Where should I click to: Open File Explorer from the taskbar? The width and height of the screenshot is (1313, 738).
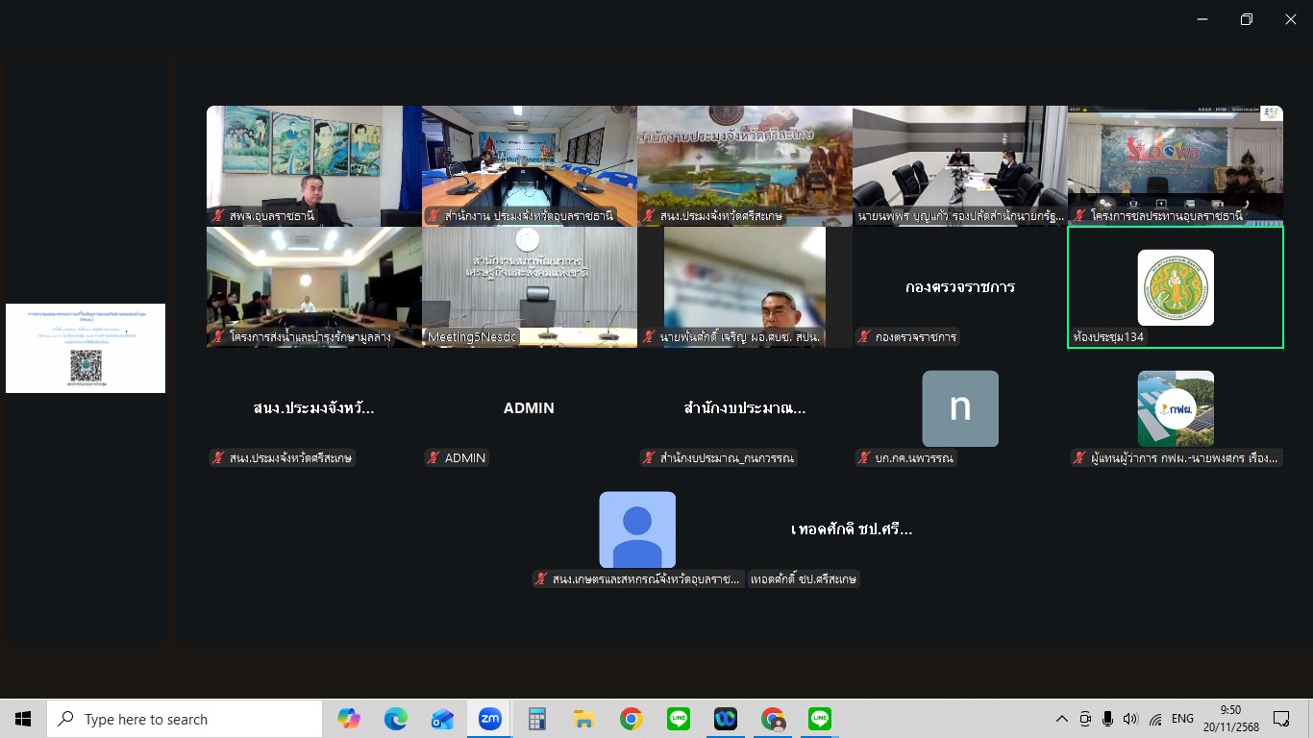point(583,719)
